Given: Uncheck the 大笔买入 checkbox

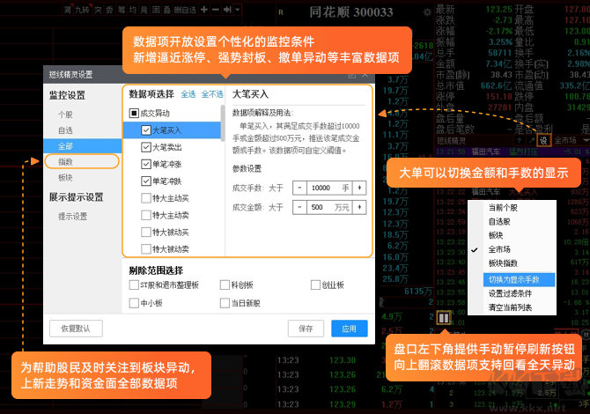Looking at the screenshot, I should pyautogui.click(x=146, y=130).
